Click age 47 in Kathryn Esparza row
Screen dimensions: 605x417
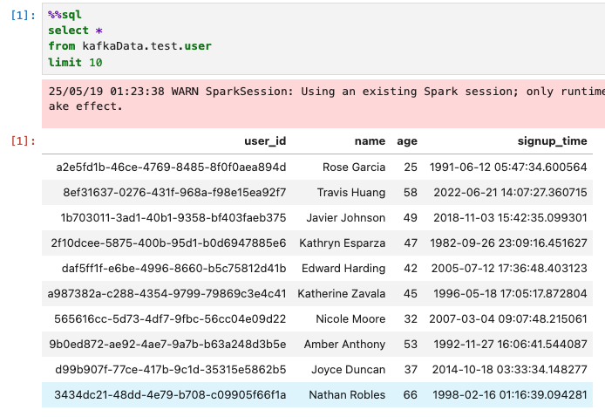(x=411, y=243)
